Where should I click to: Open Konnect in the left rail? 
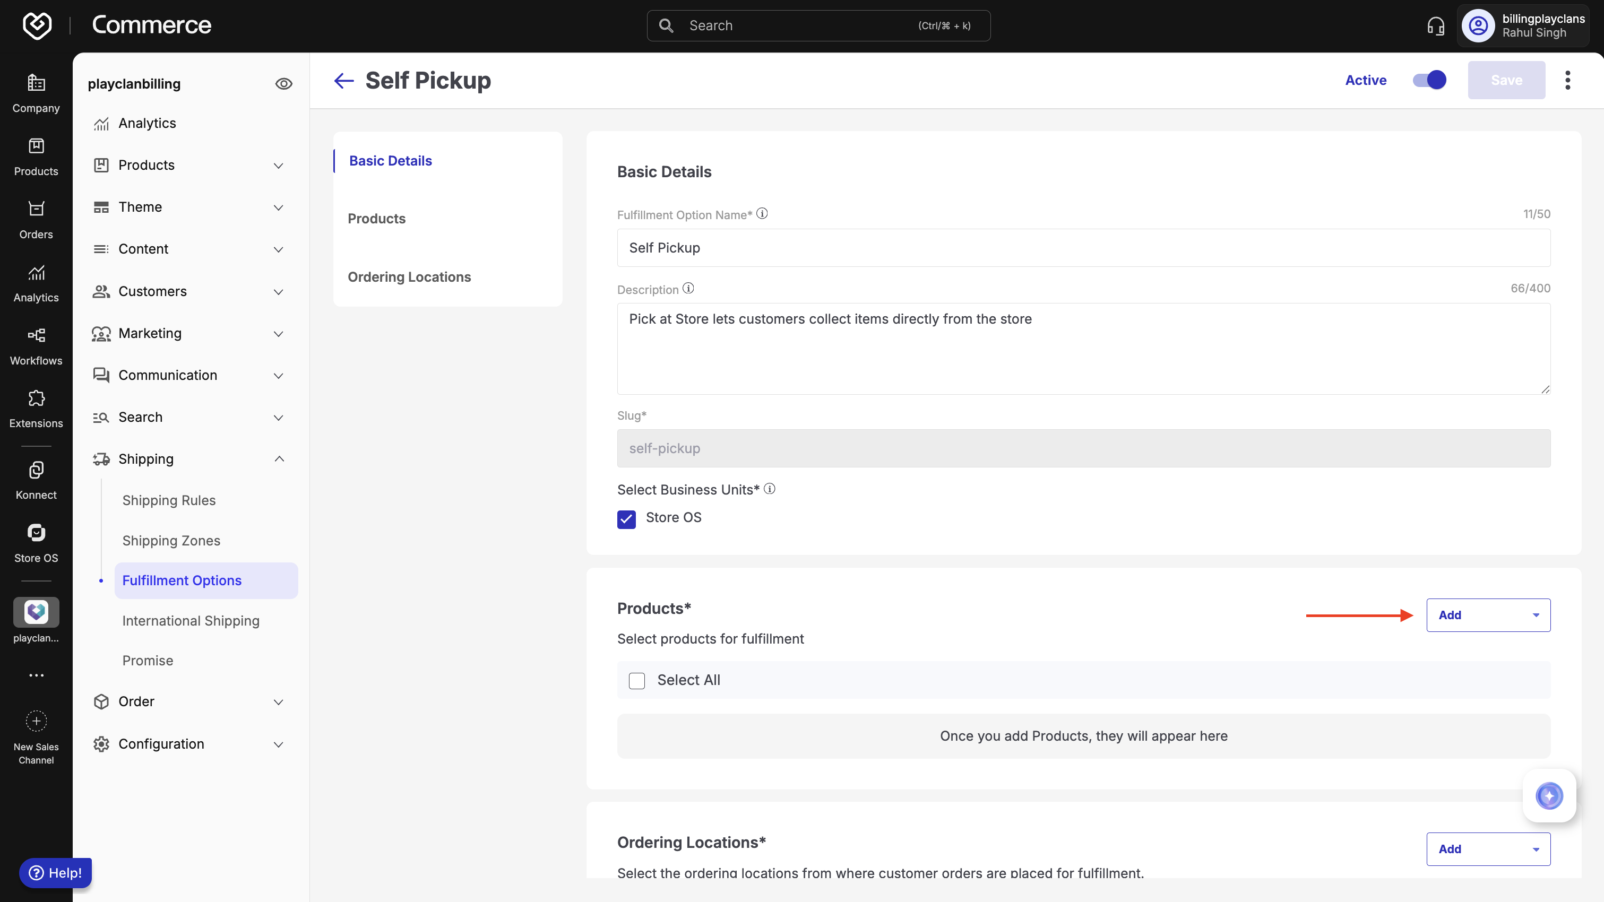[x=36, y=480]
